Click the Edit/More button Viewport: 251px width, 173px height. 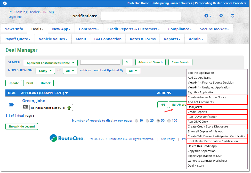178,105
